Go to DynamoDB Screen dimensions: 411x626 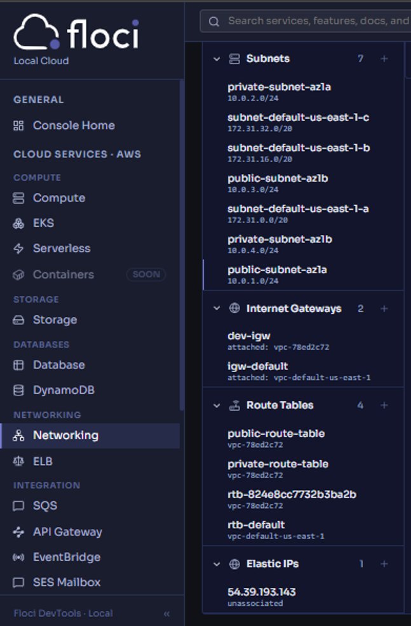(90, 390)
